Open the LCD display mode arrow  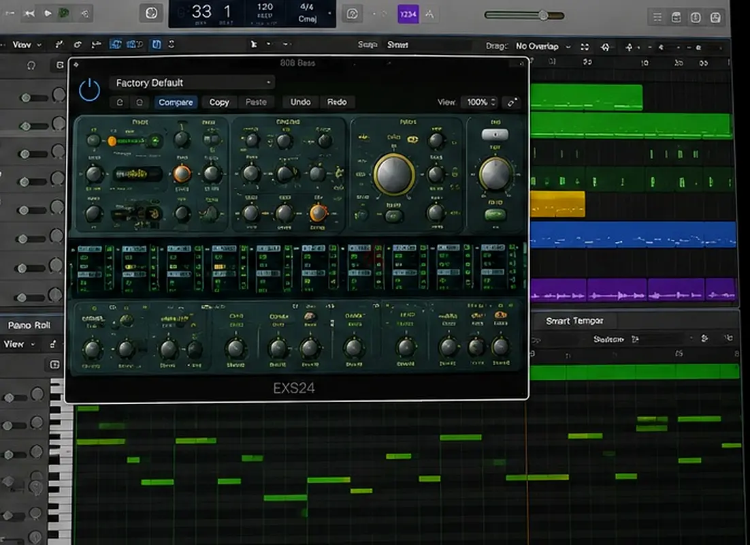[x=329, y=14]
